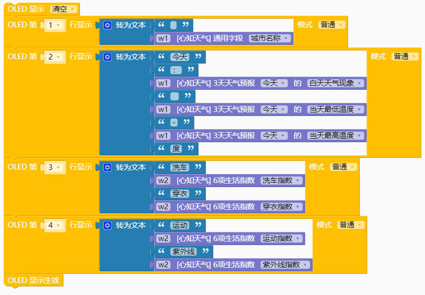This screenshot has height=295, width=425.
Task: Open 今天 dropdown in 白天天气现象 block
Action: [274, 83]
